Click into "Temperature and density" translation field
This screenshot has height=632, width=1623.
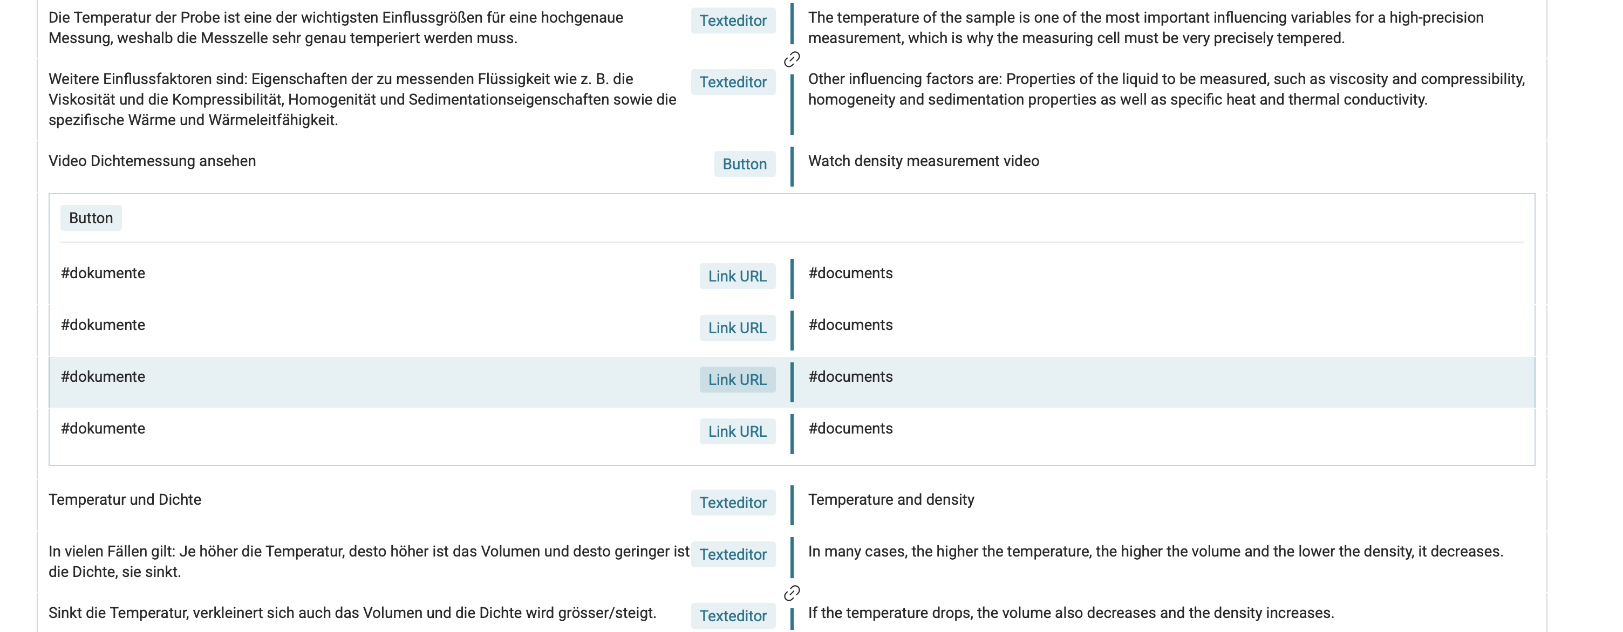coord(891,500)
